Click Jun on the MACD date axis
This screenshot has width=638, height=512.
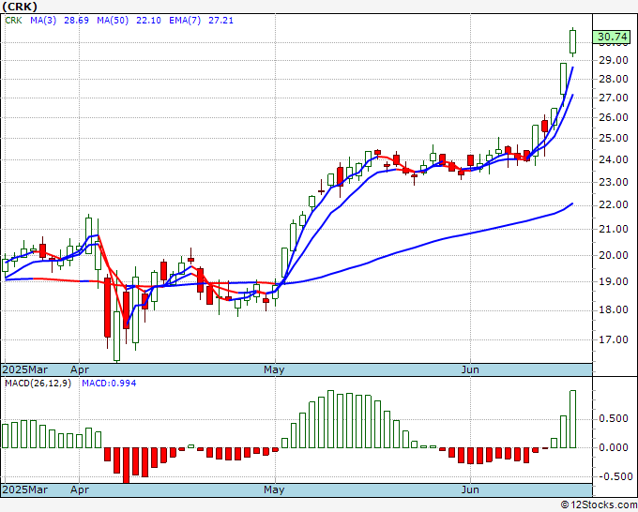pos(470,489)
